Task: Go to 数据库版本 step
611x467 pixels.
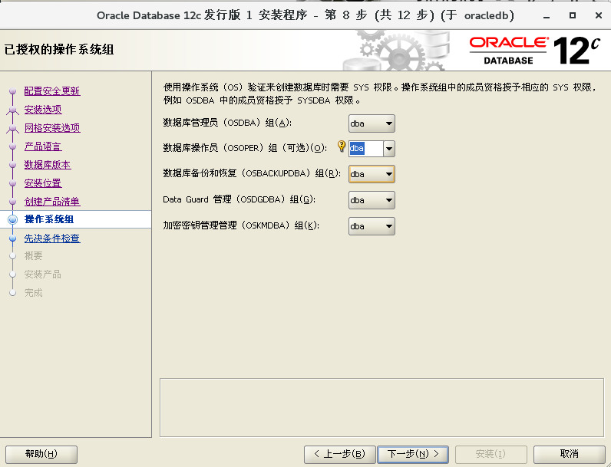Action: pos(47,165)
